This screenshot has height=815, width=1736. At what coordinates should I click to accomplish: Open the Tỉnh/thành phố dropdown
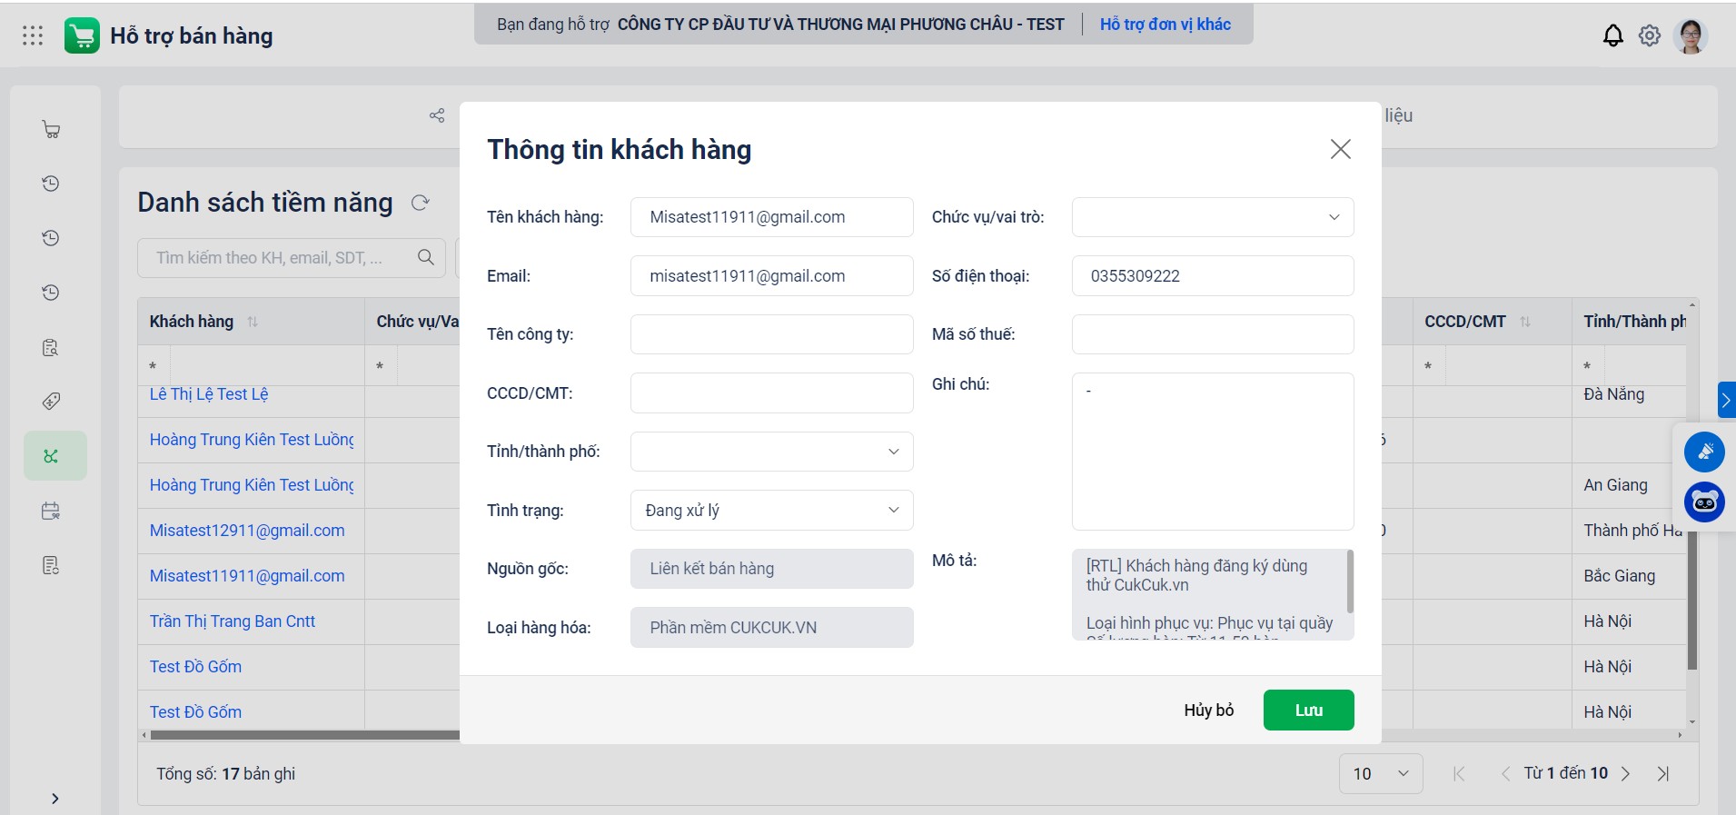click(771, 452)
